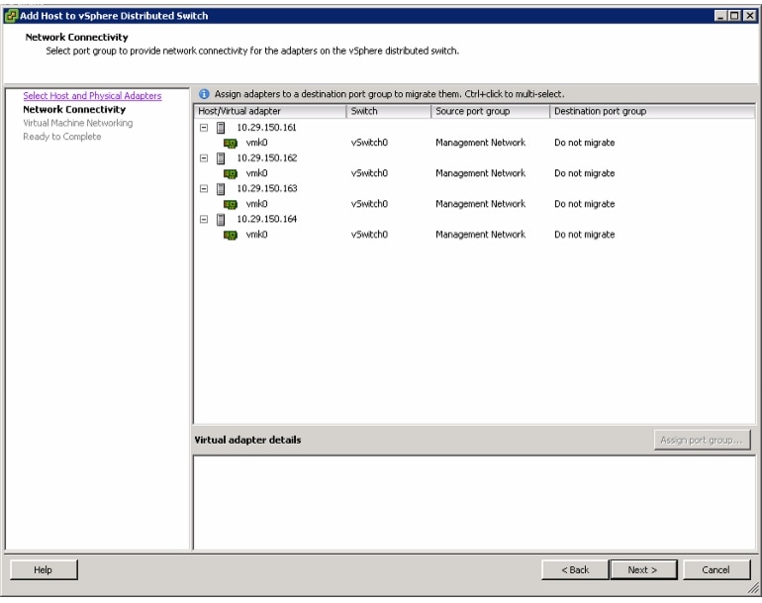
Task: Open Do not migrate destination for 10.29.150.164
Action: (585, 235)
